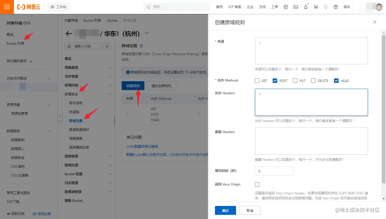Click 取消 to cancel rule creation
The image size is (386, 219).
[250, 211]
